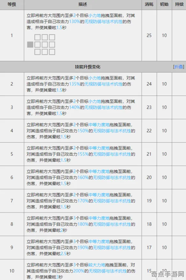Click the 200% attack value in level 10
The height and width of the screenshot is (280, 186).
(79, 271)
